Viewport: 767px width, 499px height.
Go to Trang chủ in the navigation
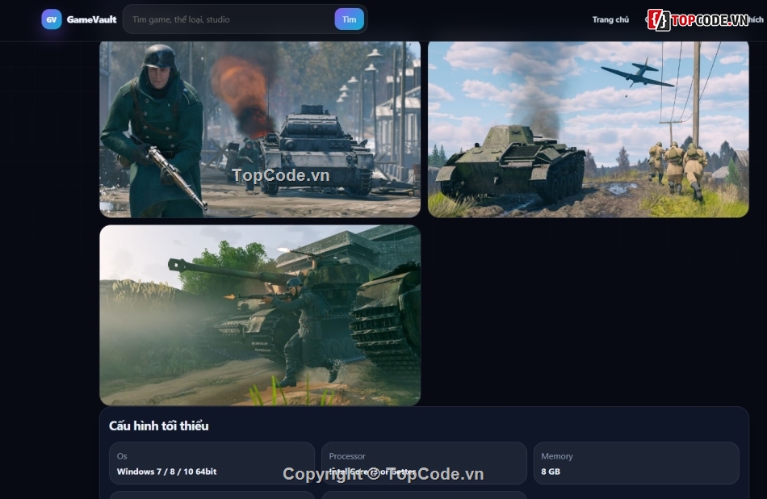pyautogui.click(x=610, y=19)
